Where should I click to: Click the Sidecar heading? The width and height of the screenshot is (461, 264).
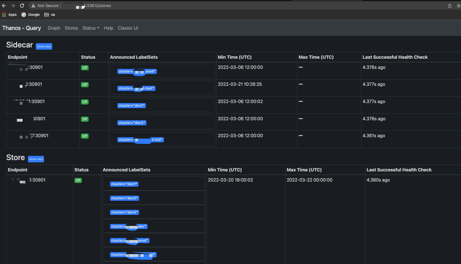(x=19, y=45)
